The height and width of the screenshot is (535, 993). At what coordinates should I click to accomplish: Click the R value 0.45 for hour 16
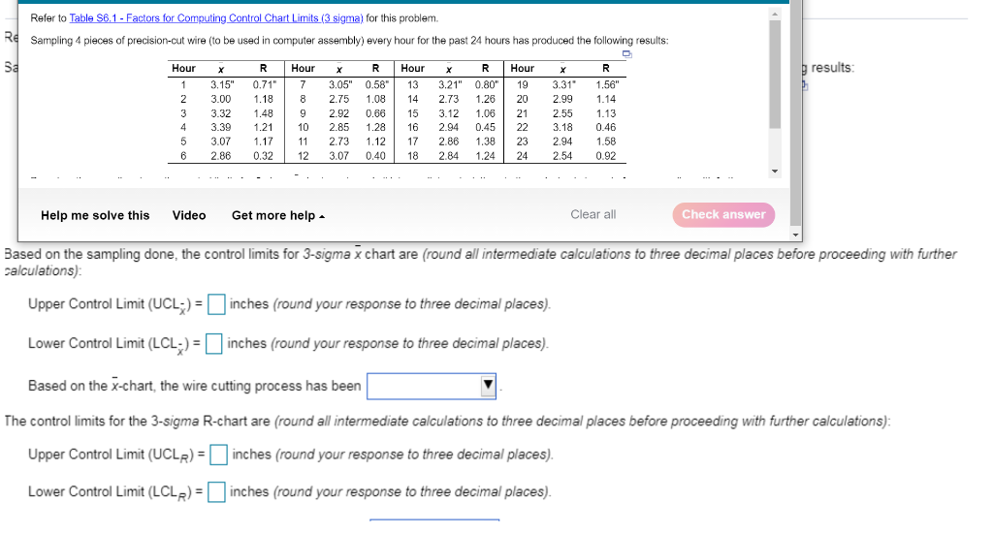pyautogui.click(x=485, y=127)
